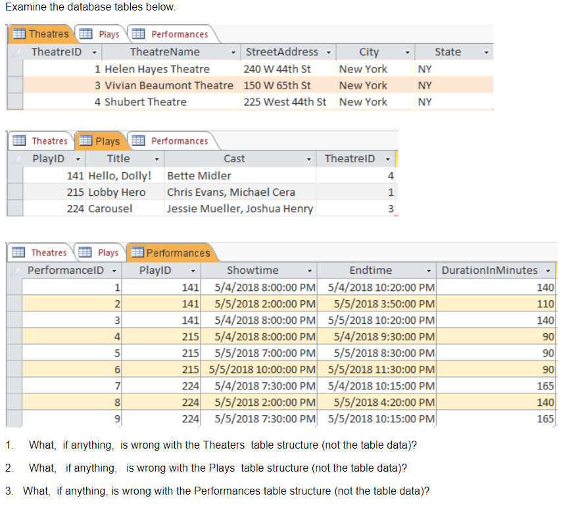Click the table icon on the highlighted Plays tab

[x=85, y=141]
